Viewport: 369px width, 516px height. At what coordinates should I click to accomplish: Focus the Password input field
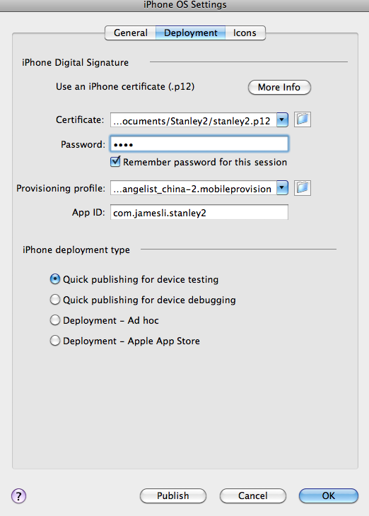(199, 143)
